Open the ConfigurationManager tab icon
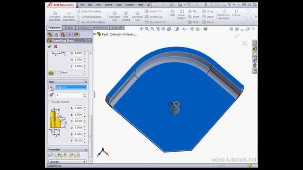303x170 pixels. [x=63, y=34]
